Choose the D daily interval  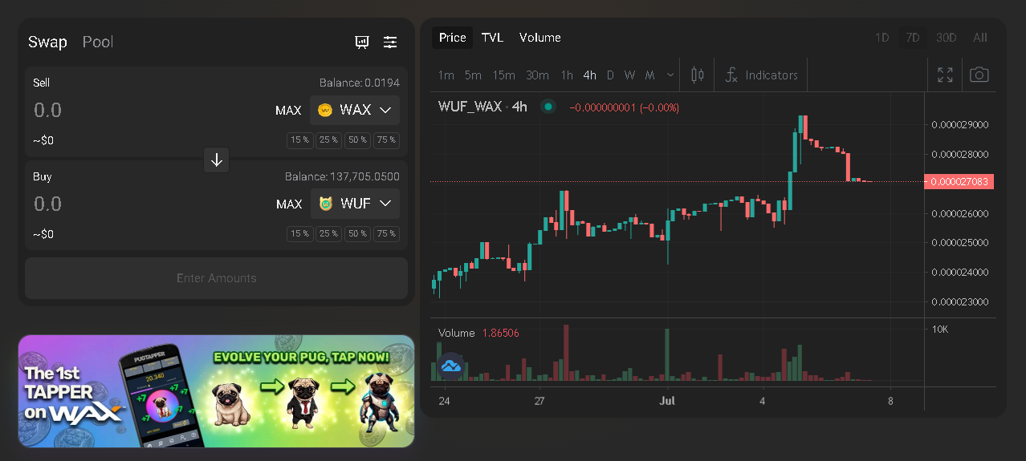point(610,75)
